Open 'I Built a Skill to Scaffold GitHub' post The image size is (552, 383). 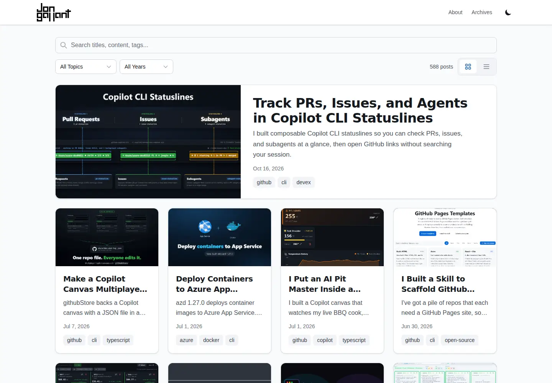pyautogui.click(x=438, y=284)
